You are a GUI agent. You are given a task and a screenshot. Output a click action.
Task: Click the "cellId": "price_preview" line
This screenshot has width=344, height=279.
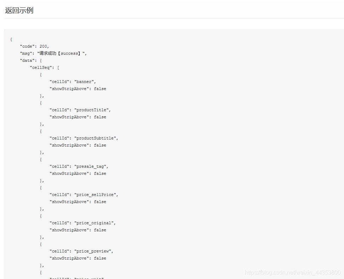pos(82,251)
